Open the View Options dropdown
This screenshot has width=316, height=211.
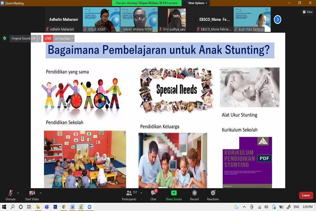click(x=197, y=3)
